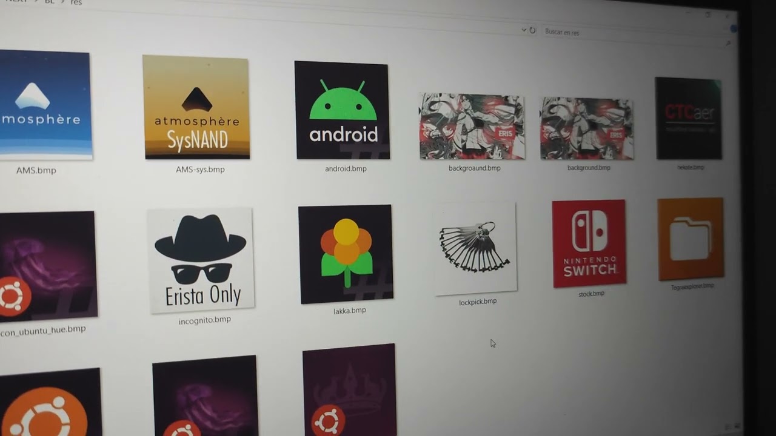This screenshot has width=776, height=436.
Task: Click the stock.bmp file name
Action: pos(591,294)
